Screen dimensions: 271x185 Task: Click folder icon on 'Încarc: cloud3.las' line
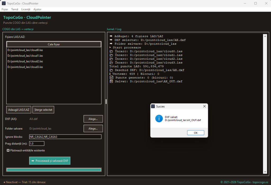click(x=111, y=63)
